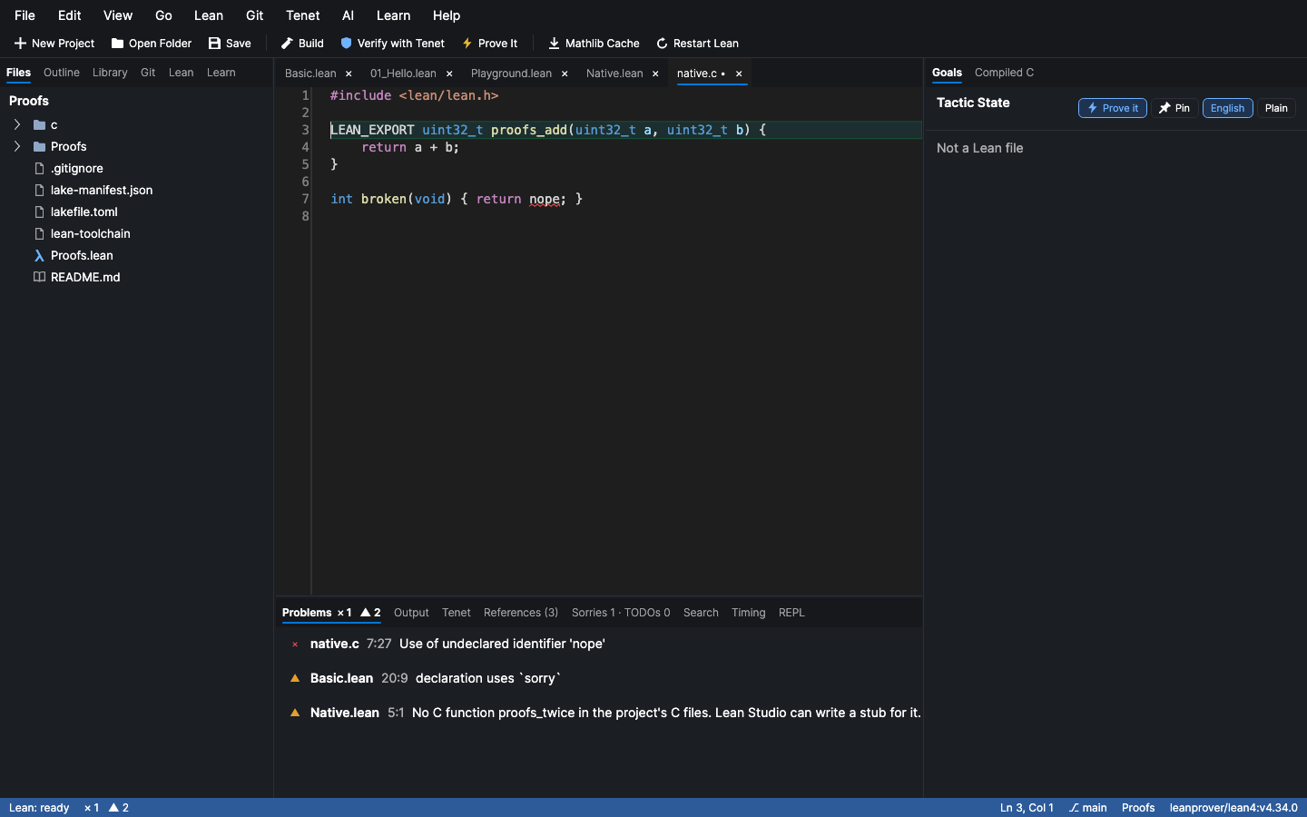Screen dimensions: 1307x817
Task: Switch to the Outline sidebar tab
Action: pyautogui.click(x=62, y=73)
